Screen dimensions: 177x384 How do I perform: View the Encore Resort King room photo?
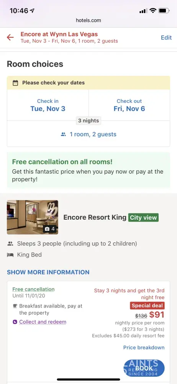tap(33, 217)
